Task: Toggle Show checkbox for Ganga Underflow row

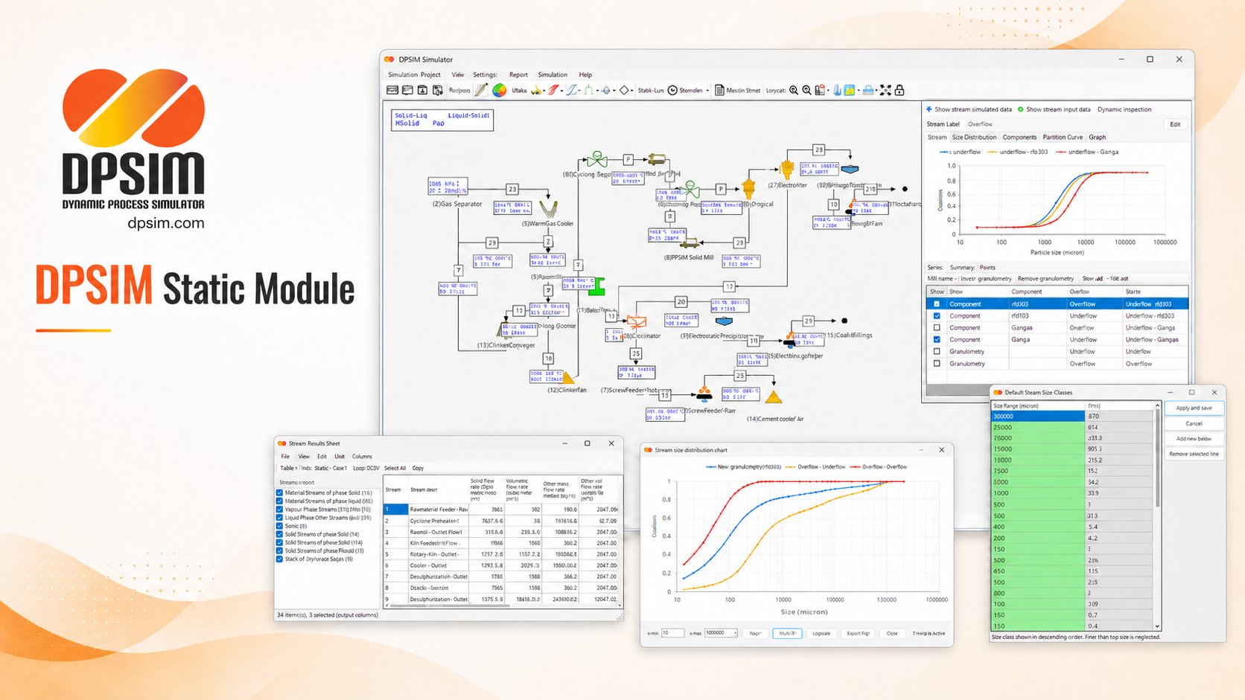Action: tap(937, 339)
